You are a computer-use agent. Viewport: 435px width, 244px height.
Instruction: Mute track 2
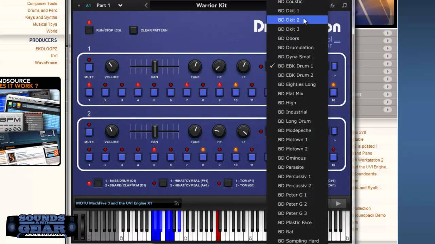point(89,132)
